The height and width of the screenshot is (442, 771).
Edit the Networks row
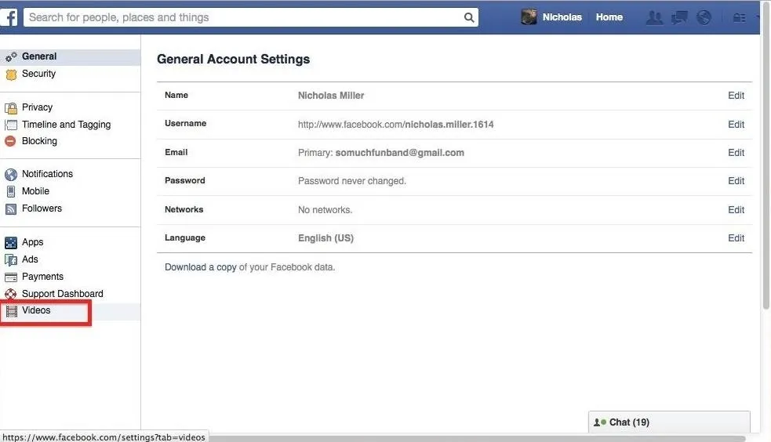736,210
